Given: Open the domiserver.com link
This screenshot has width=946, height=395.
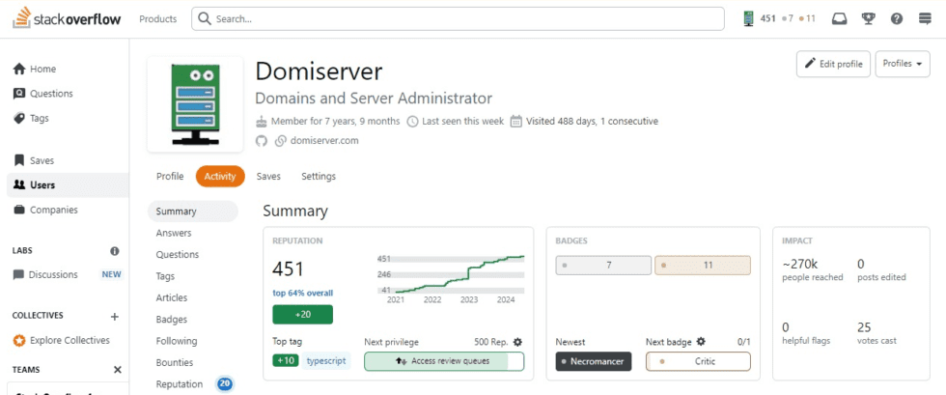Looking at the screenshot, I should tap(323, 140).
